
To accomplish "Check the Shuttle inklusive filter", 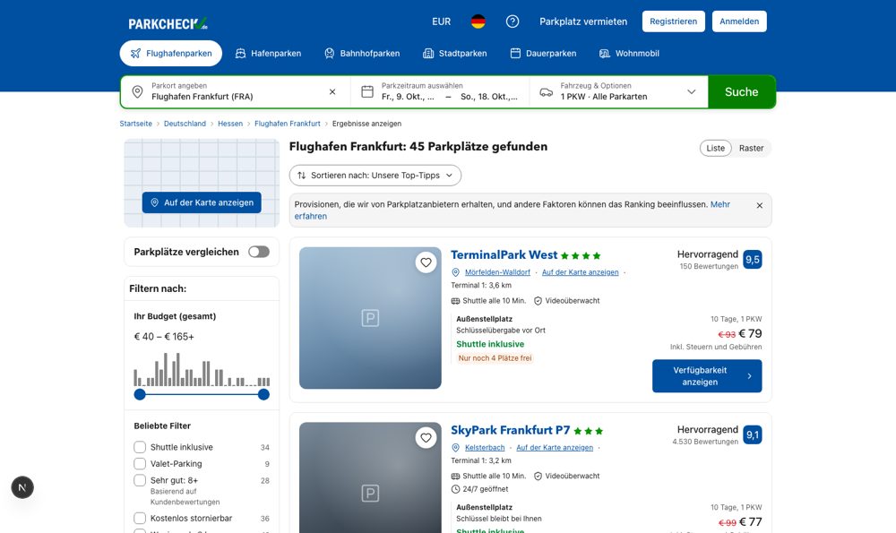I will pos(140,447).
